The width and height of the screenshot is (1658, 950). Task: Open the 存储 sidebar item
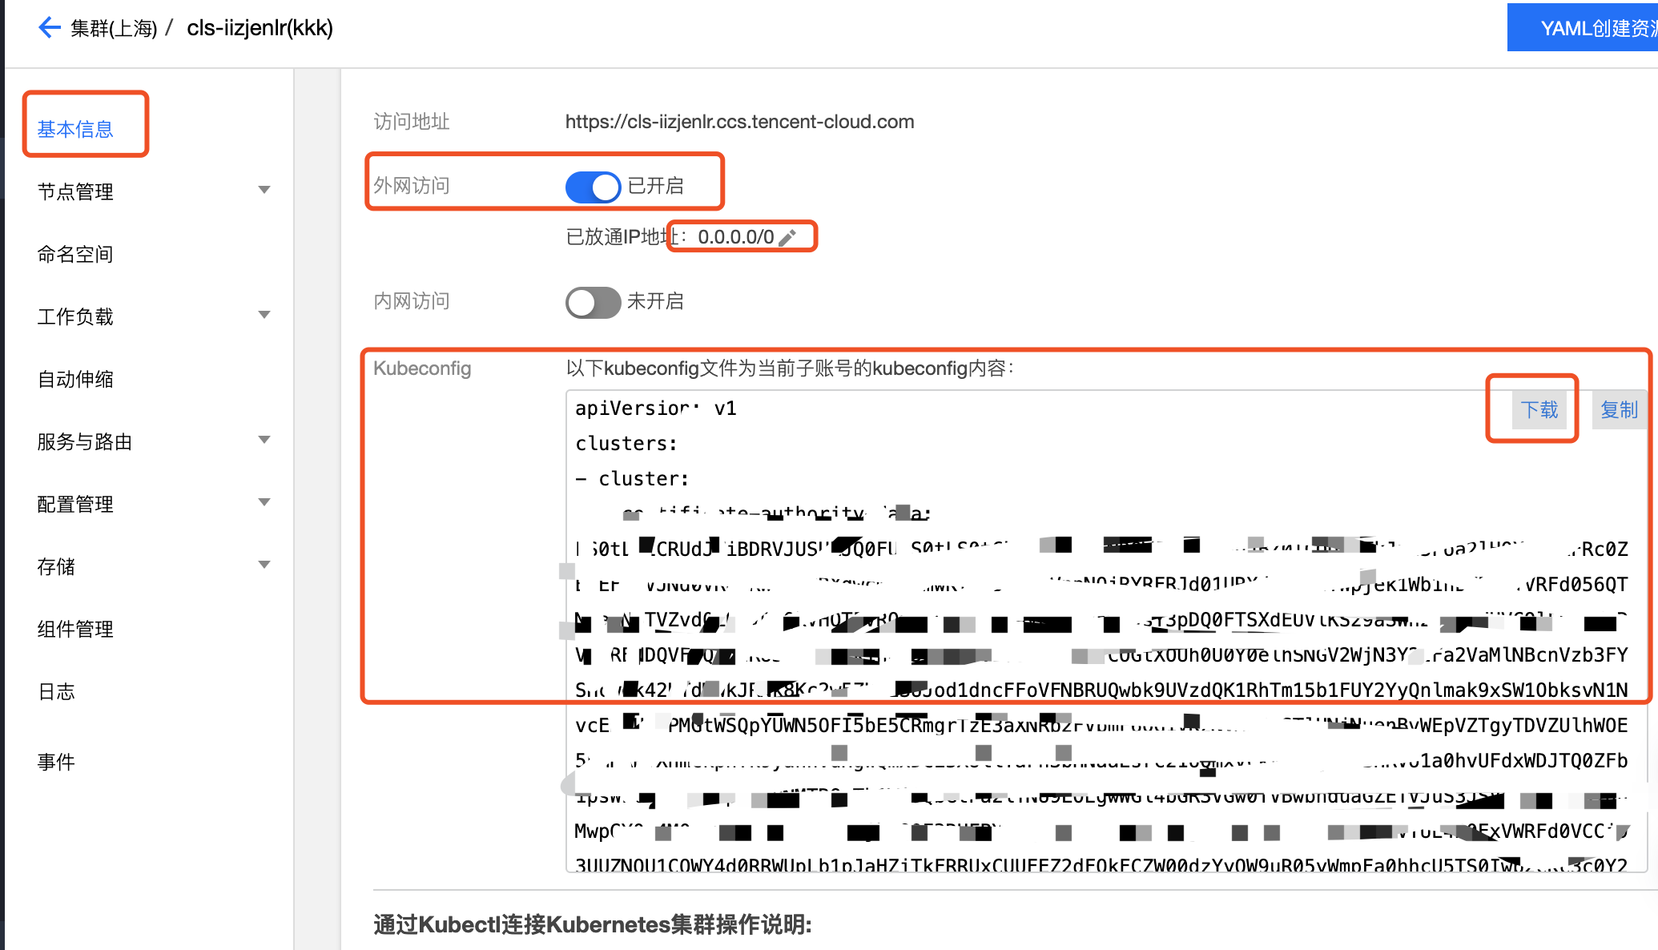[x=56, y=566]
